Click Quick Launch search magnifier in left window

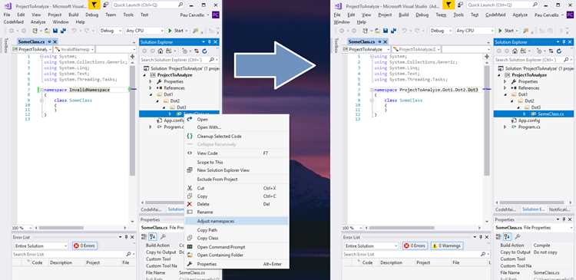click(x=180, y=5)
